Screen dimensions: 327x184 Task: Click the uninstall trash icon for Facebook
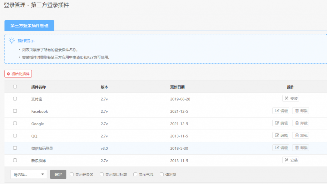click(297, 111)
